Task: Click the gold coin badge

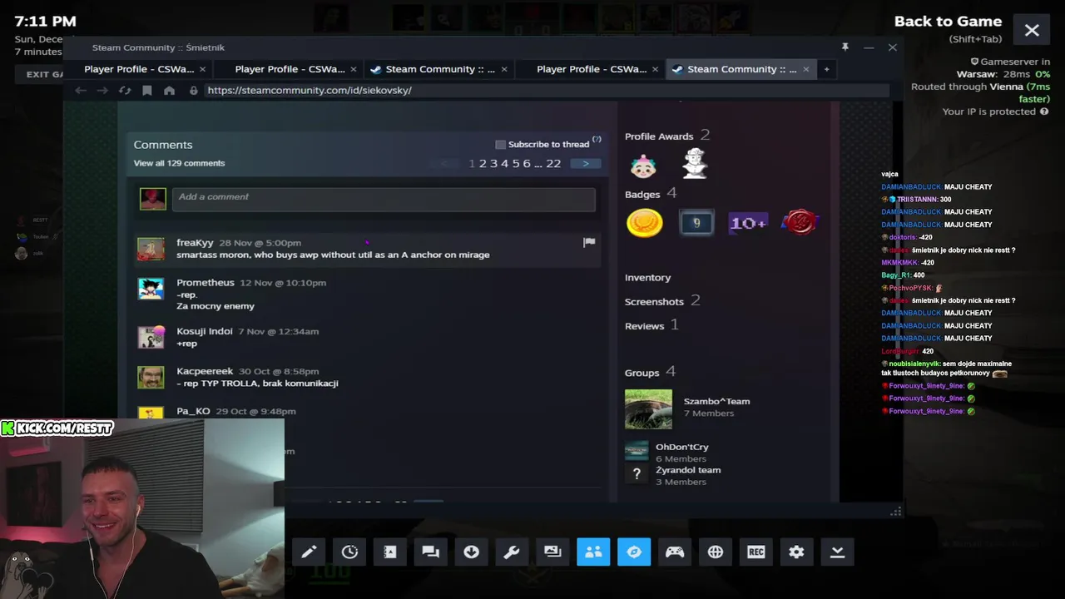Action: 644,223
